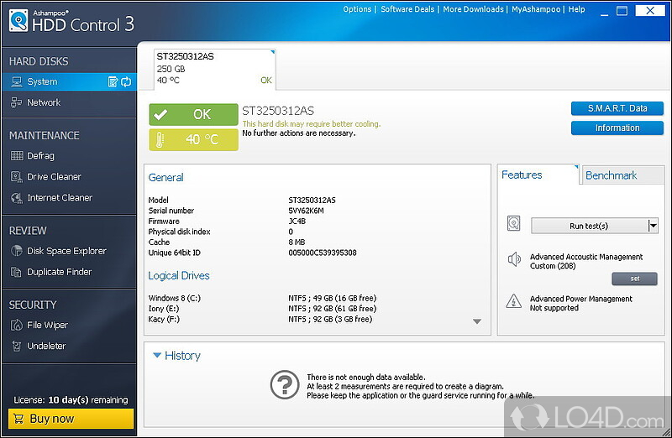Open the Software Deals link
This screenshot has height=438, width=672.
coord(407,9)
